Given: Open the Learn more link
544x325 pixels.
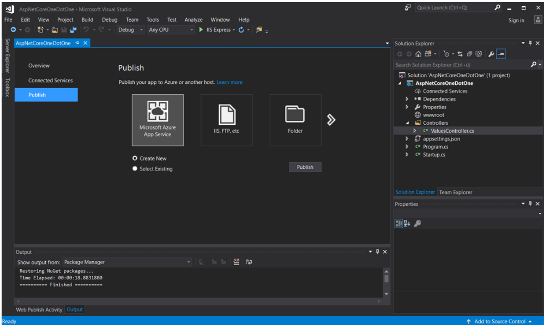Looking at the screenshot, I should [229, 82].
